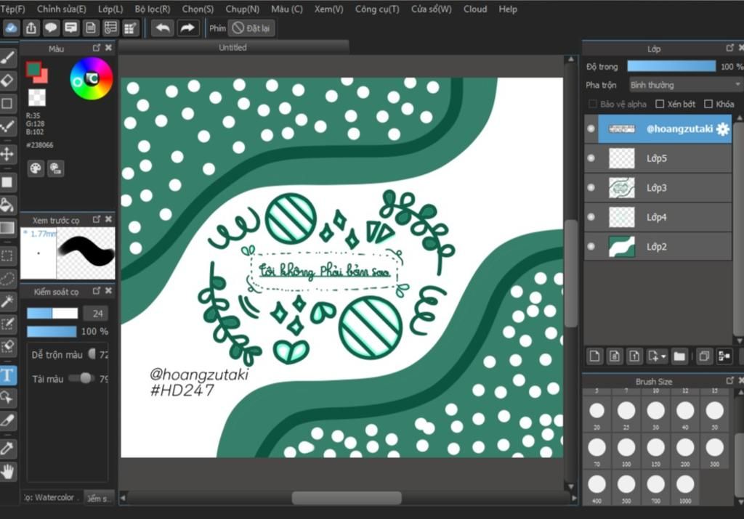Pick a hue on the color wheel
This screenshot has height=519, width=744.
91,78
